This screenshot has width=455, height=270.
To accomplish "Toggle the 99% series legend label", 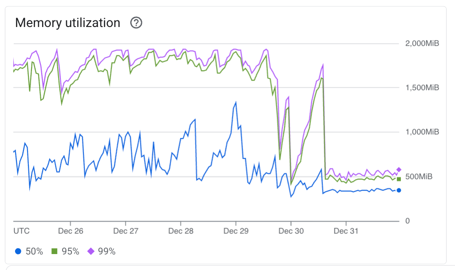I will (x=106, y=251).
